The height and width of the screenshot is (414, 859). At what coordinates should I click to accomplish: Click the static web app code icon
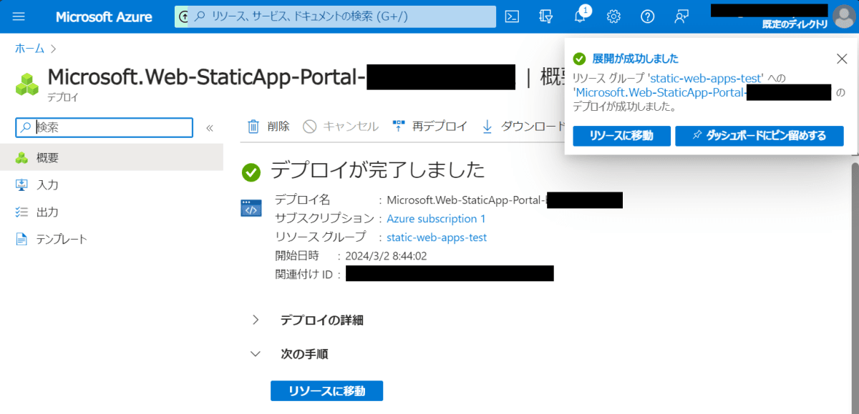pos(251,207)
